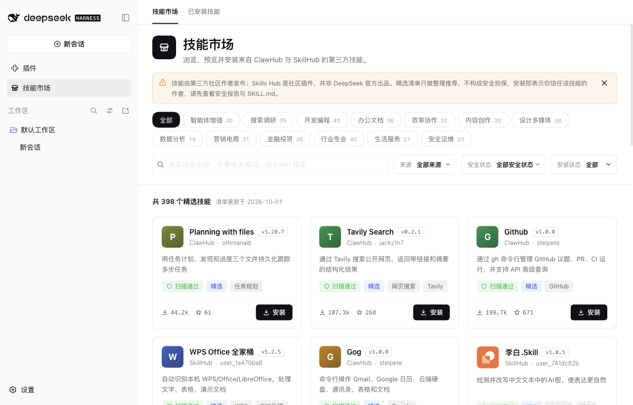Viewport: 633px width, 405px height.
Task: Filter by 全部 category chip
Action: pos(166,120)
